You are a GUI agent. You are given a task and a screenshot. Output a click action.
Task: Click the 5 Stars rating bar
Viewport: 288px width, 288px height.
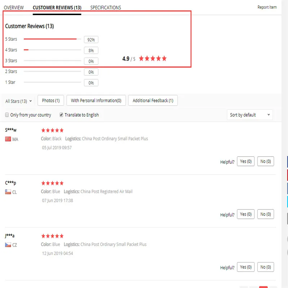coord(52,39)
